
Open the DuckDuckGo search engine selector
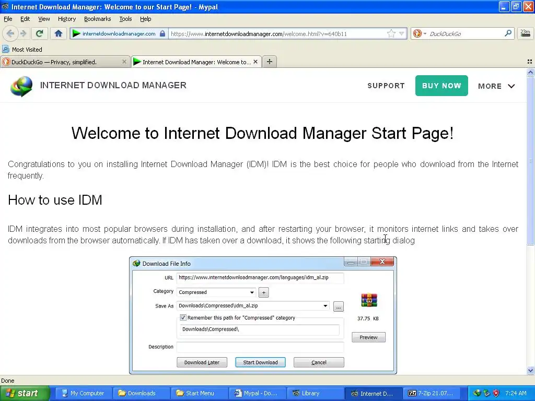click(x=420, y=33)
